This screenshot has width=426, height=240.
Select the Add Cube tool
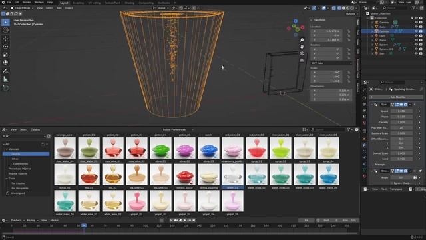pos(5,88)
